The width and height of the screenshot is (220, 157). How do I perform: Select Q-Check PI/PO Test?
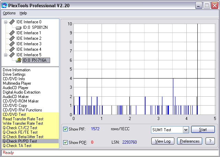tap(30, 141)
